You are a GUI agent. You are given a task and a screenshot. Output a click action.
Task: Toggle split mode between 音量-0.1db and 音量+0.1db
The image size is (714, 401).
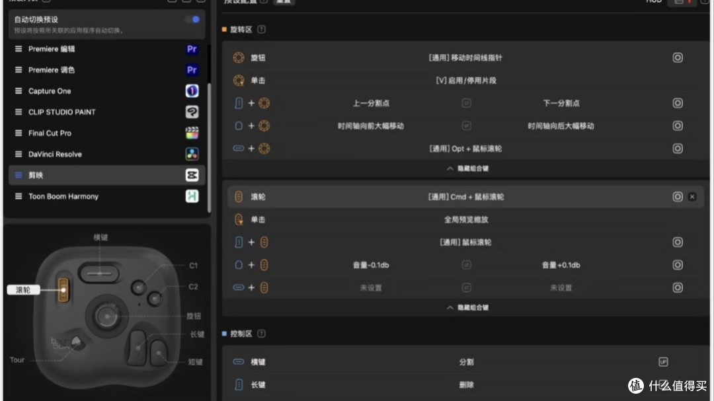(466, 265)
